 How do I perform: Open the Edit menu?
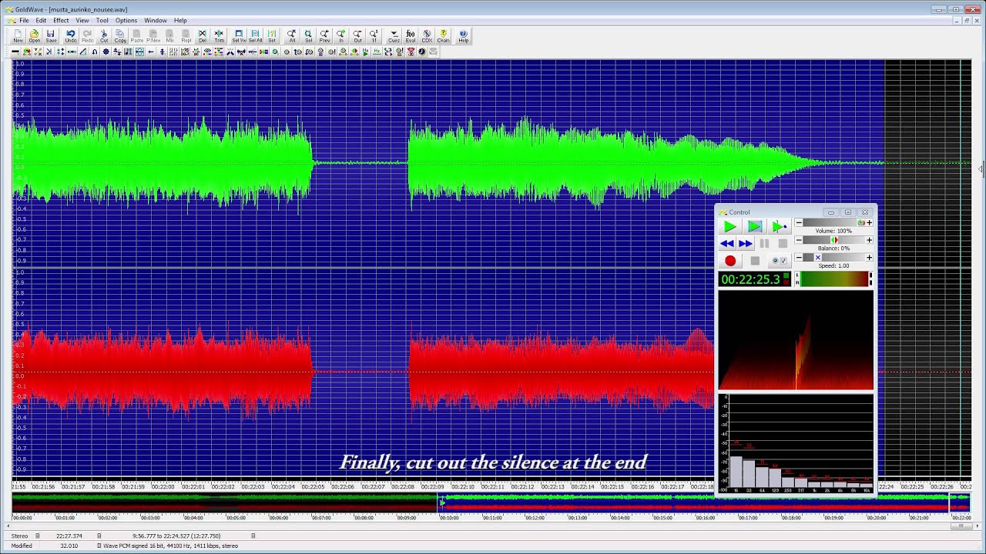41,21
